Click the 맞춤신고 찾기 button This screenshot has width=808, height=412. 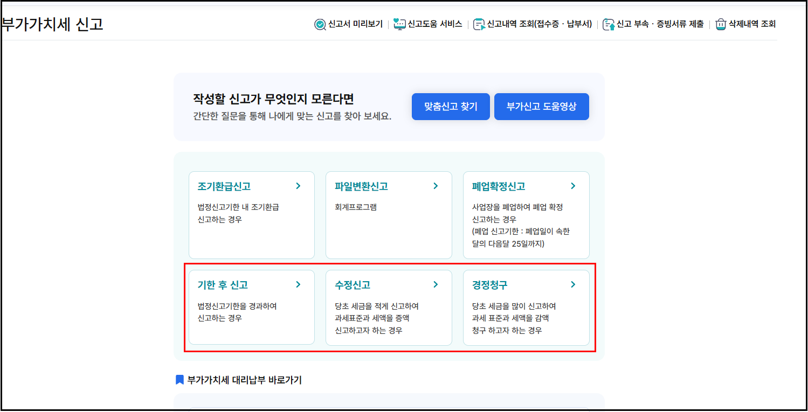(451, 107)
